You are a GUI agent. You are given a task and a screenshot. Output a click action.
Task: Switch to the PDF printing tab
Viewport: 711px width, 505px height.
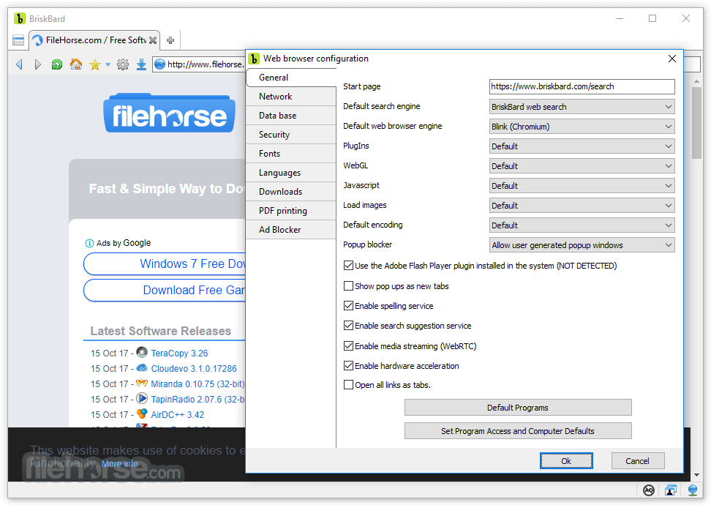[291, 211]
